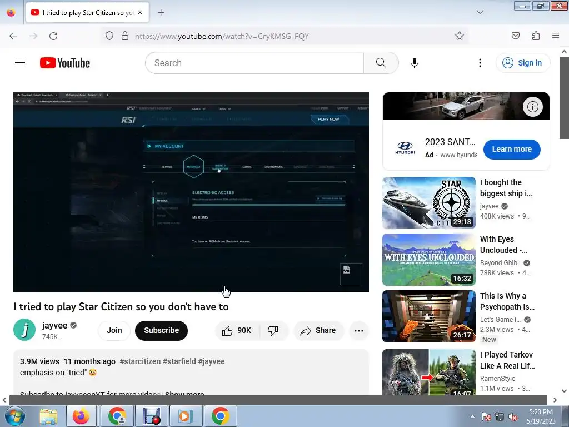Open the Firefox application menu
The image size is (569, 427).
click(x=556, y=36)
